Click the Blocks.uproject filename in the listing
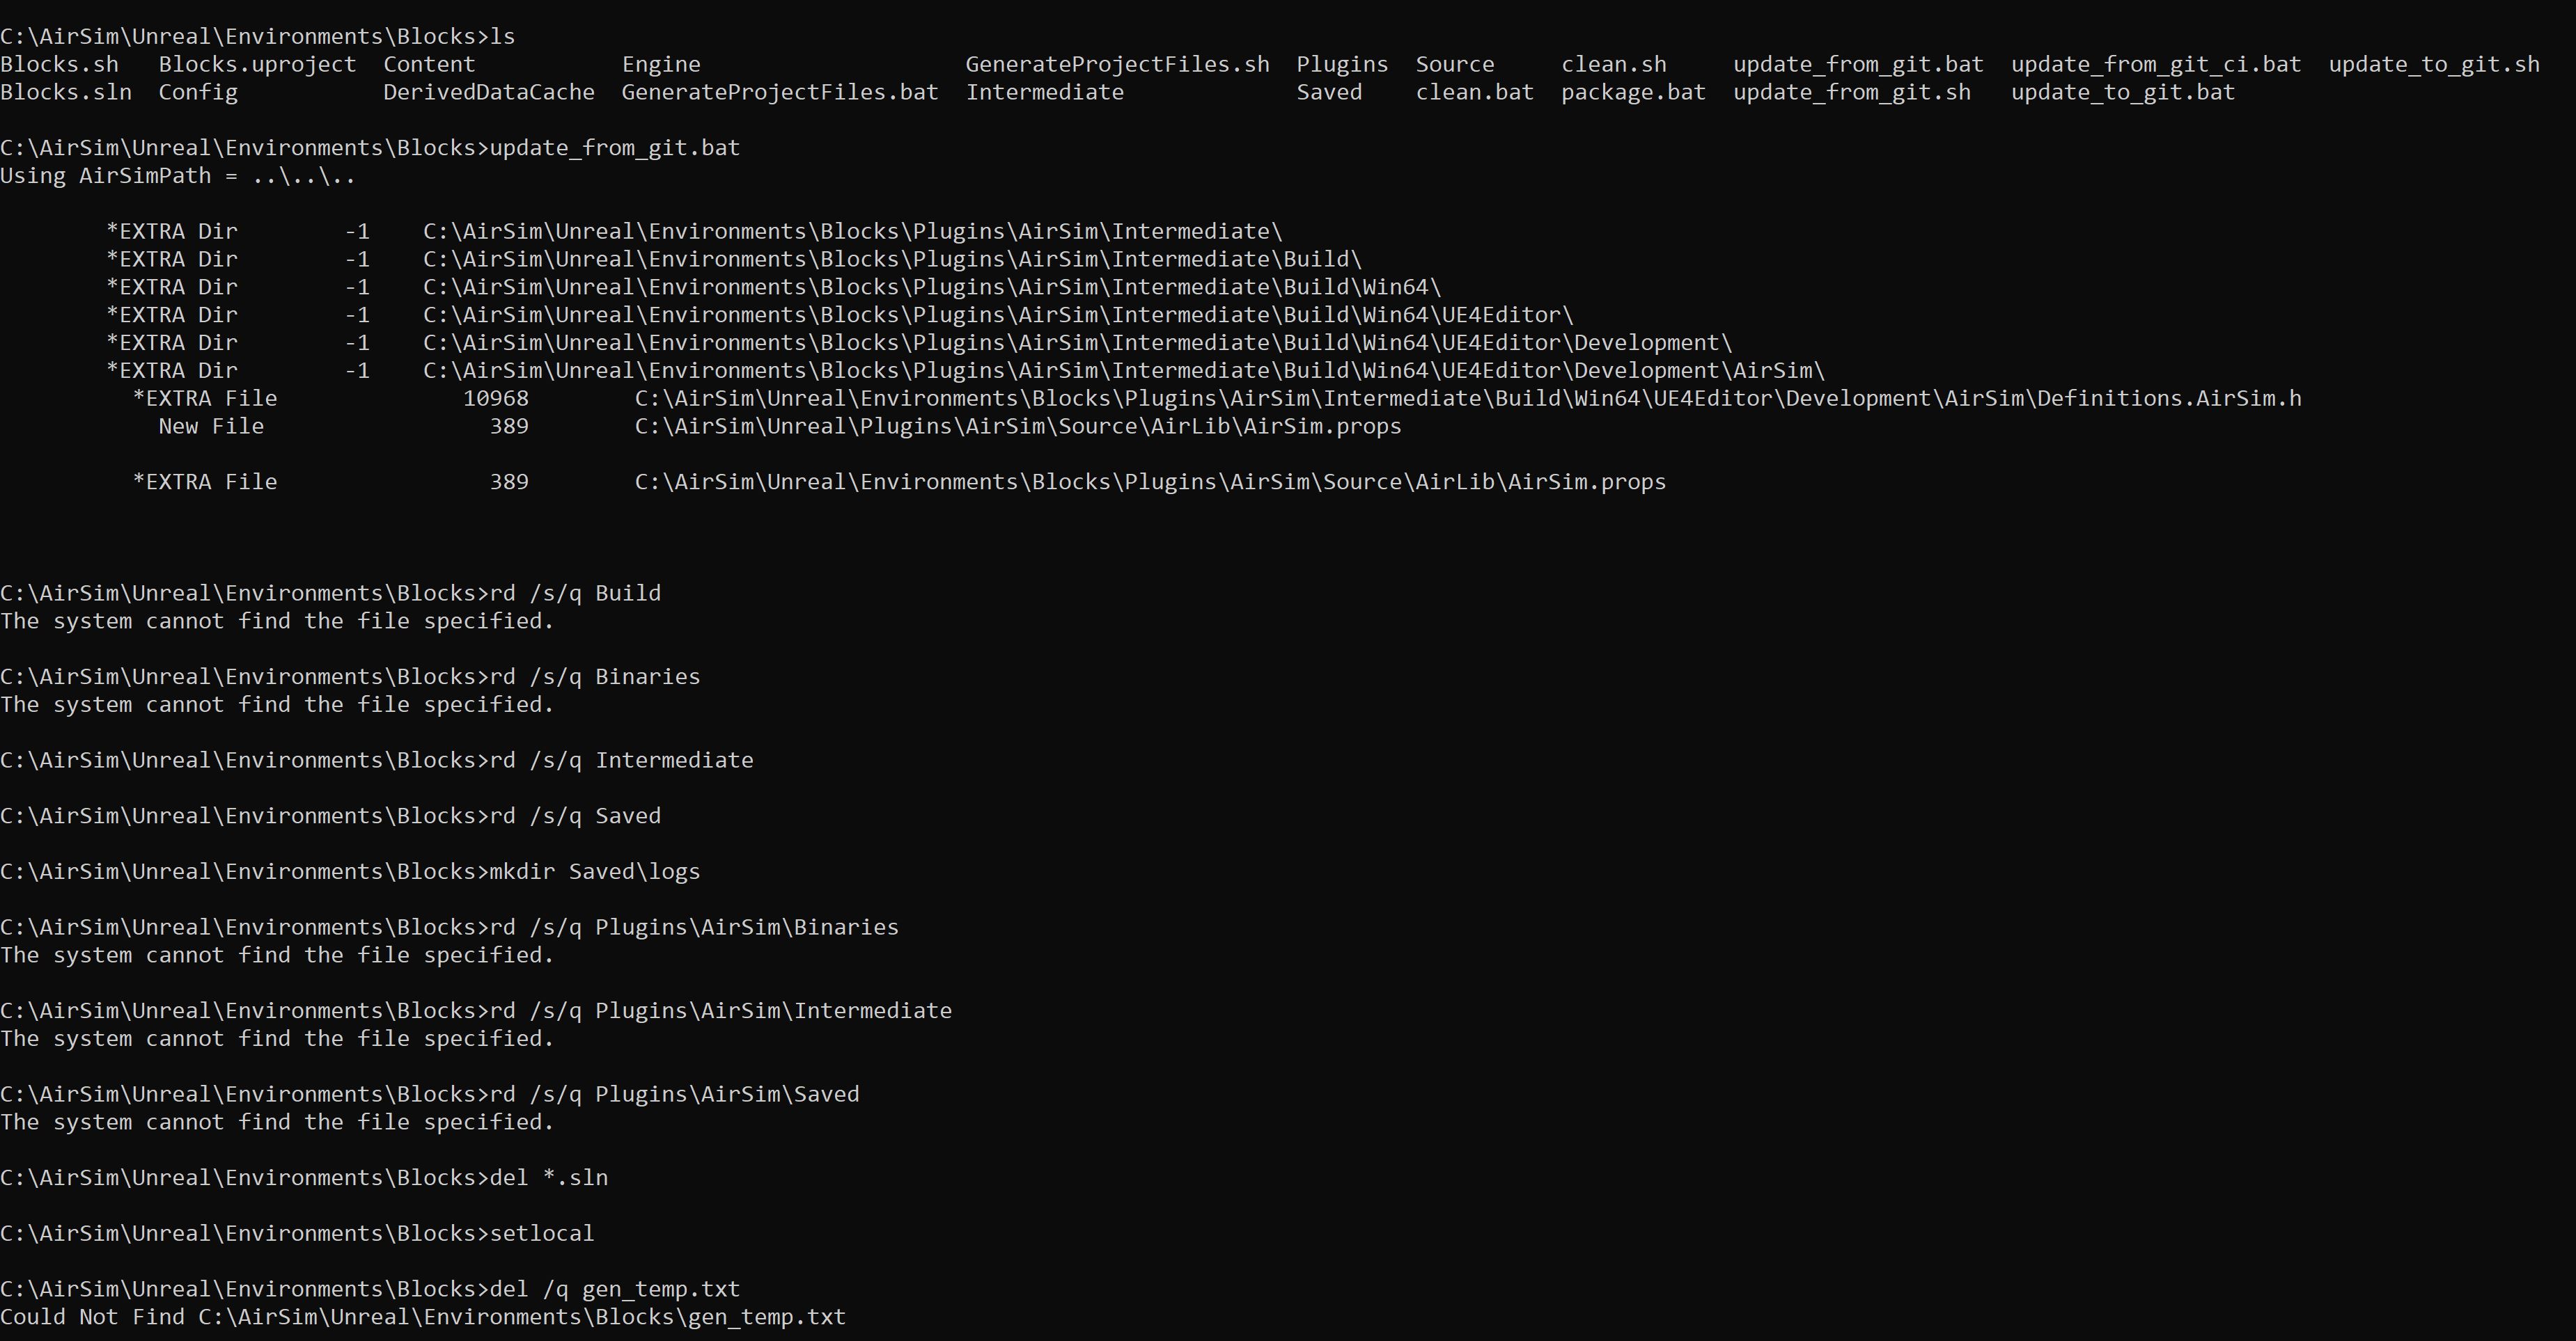This screenshot has height=1341, width=2576. click(257, 63)
